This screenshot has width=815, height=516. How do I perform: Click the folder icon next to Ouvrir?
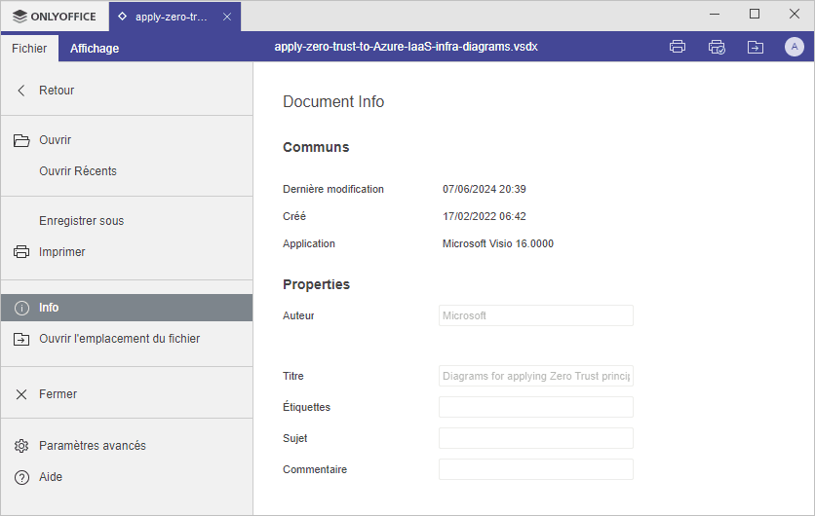click(21, 140)
